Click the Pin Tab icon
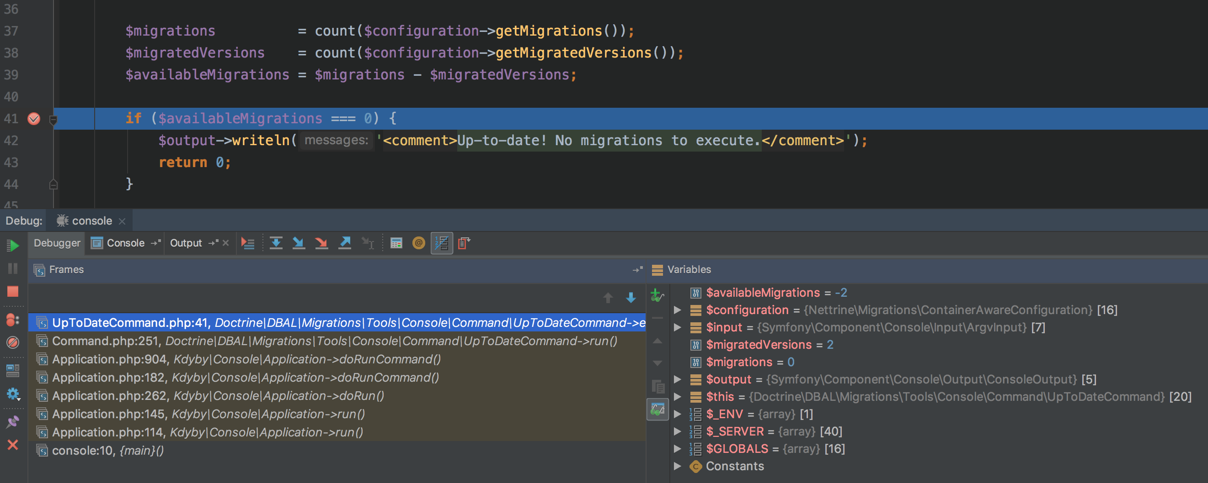The width and height of the screenshot is (1208, 483). pos(13,422)
